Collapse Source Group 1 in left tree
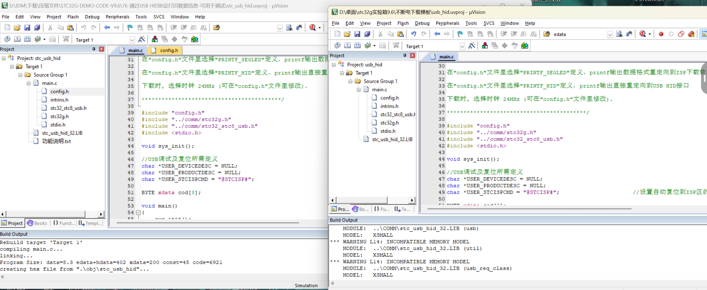This screenshot has height=290, width=707. pyautogui.click(x=20, y=75)
